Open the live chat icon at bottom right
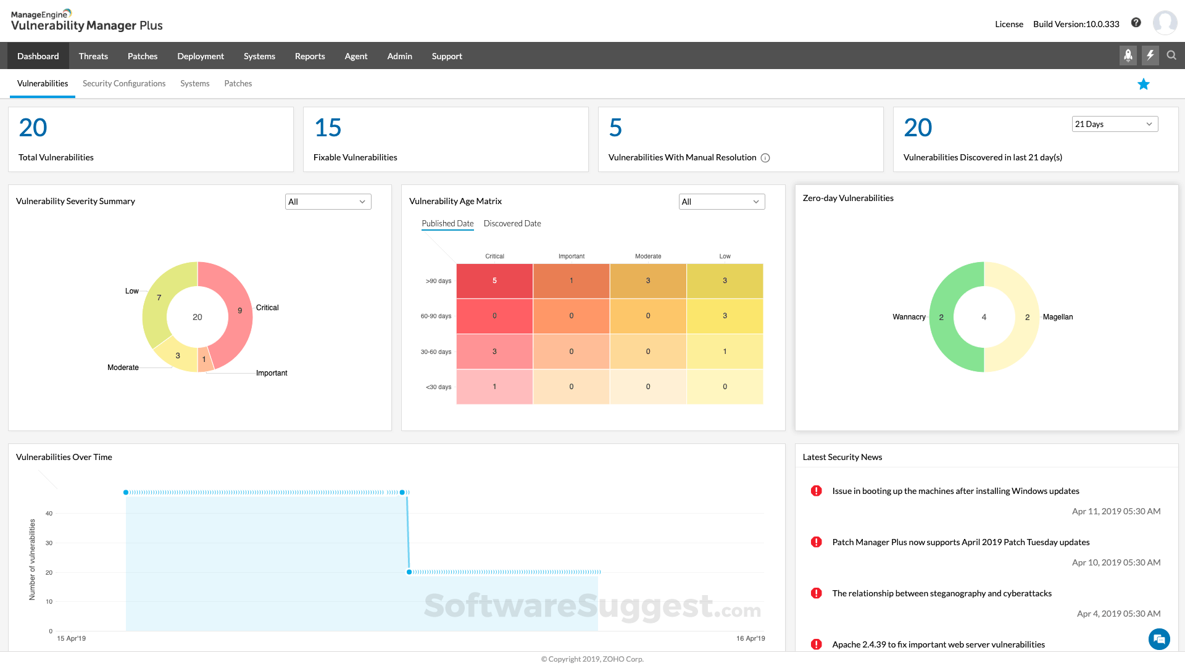Screen dimensions: 1185x666 click(1160, 639)
